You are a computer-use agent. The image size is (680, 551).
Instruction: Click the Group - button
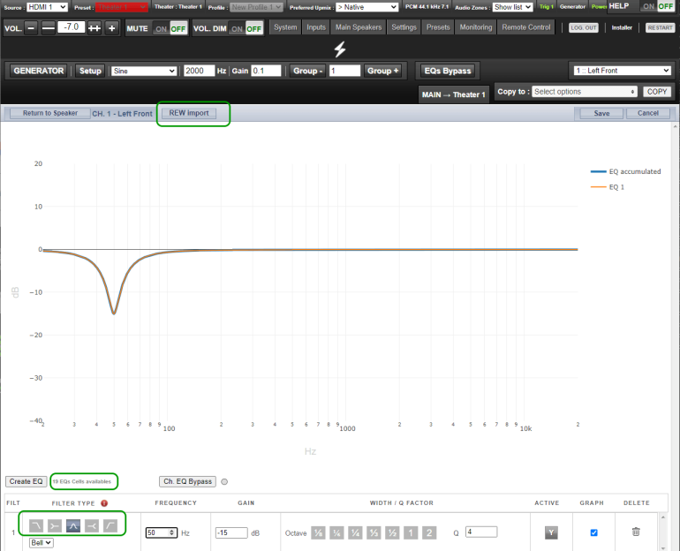(307, 71)
